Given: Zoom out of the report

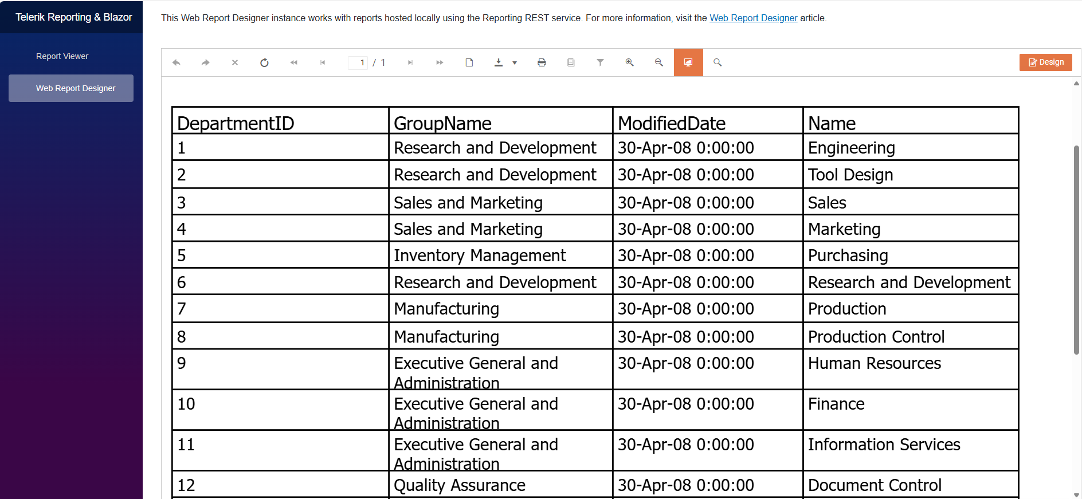Looking at the screenshot, I should point(658,62).
